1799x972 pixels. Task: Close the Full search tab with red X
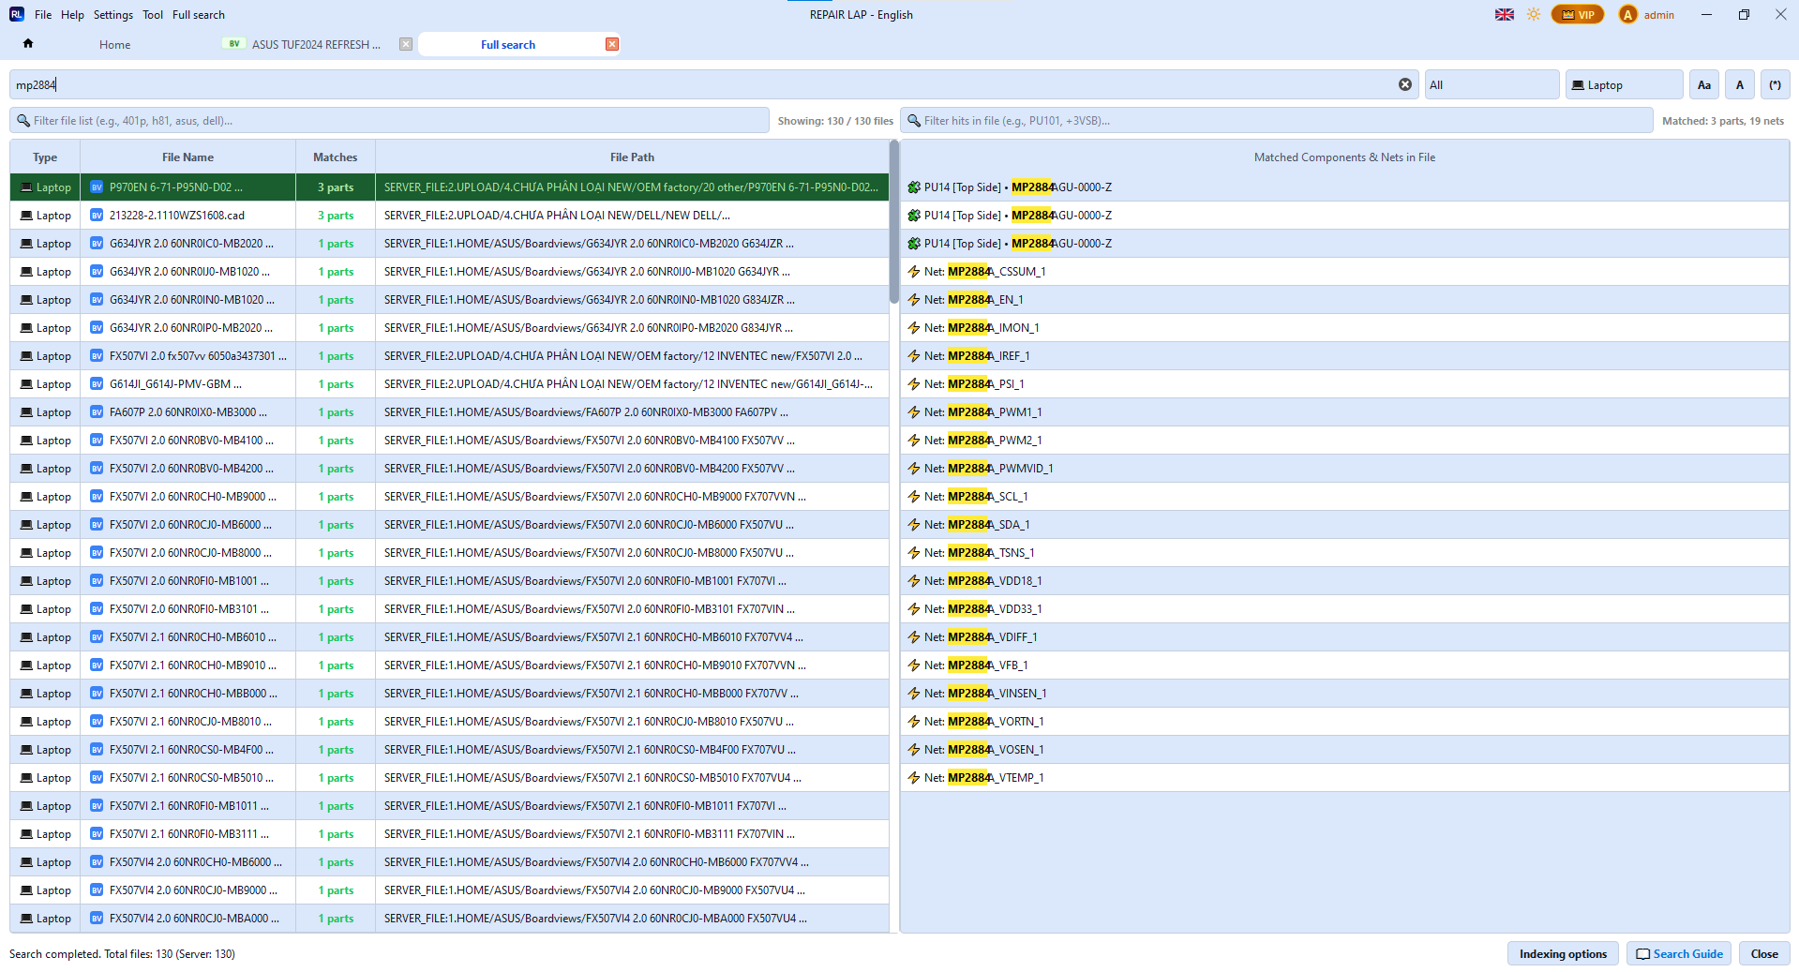point(612,44)
